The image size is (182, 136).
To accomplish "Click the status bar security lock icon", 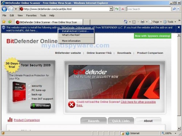I will point(122,133).
